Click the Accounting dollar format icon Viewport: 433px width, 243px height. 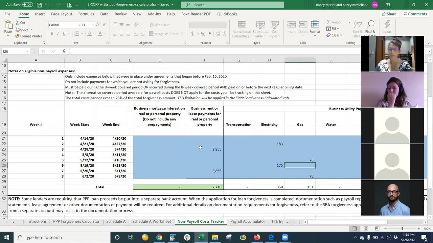(192, 34)
